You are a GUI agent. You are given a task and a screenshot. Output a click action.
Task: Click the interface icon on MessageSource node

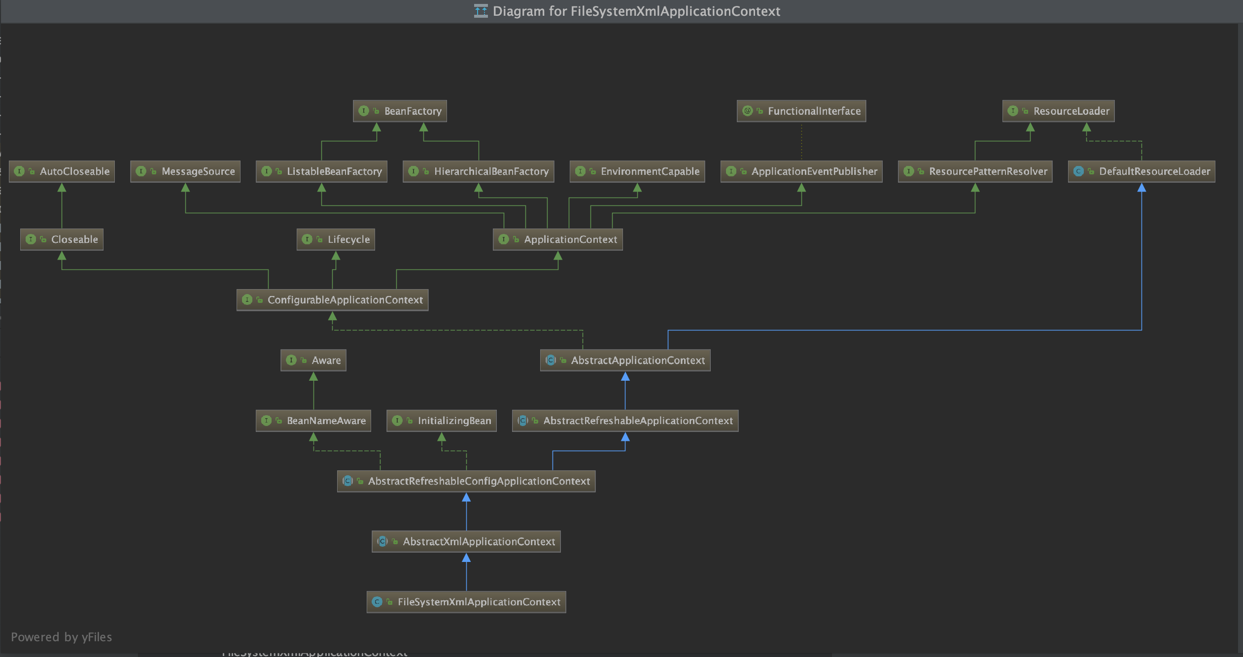pyautogui.click(x=141, y=171)
